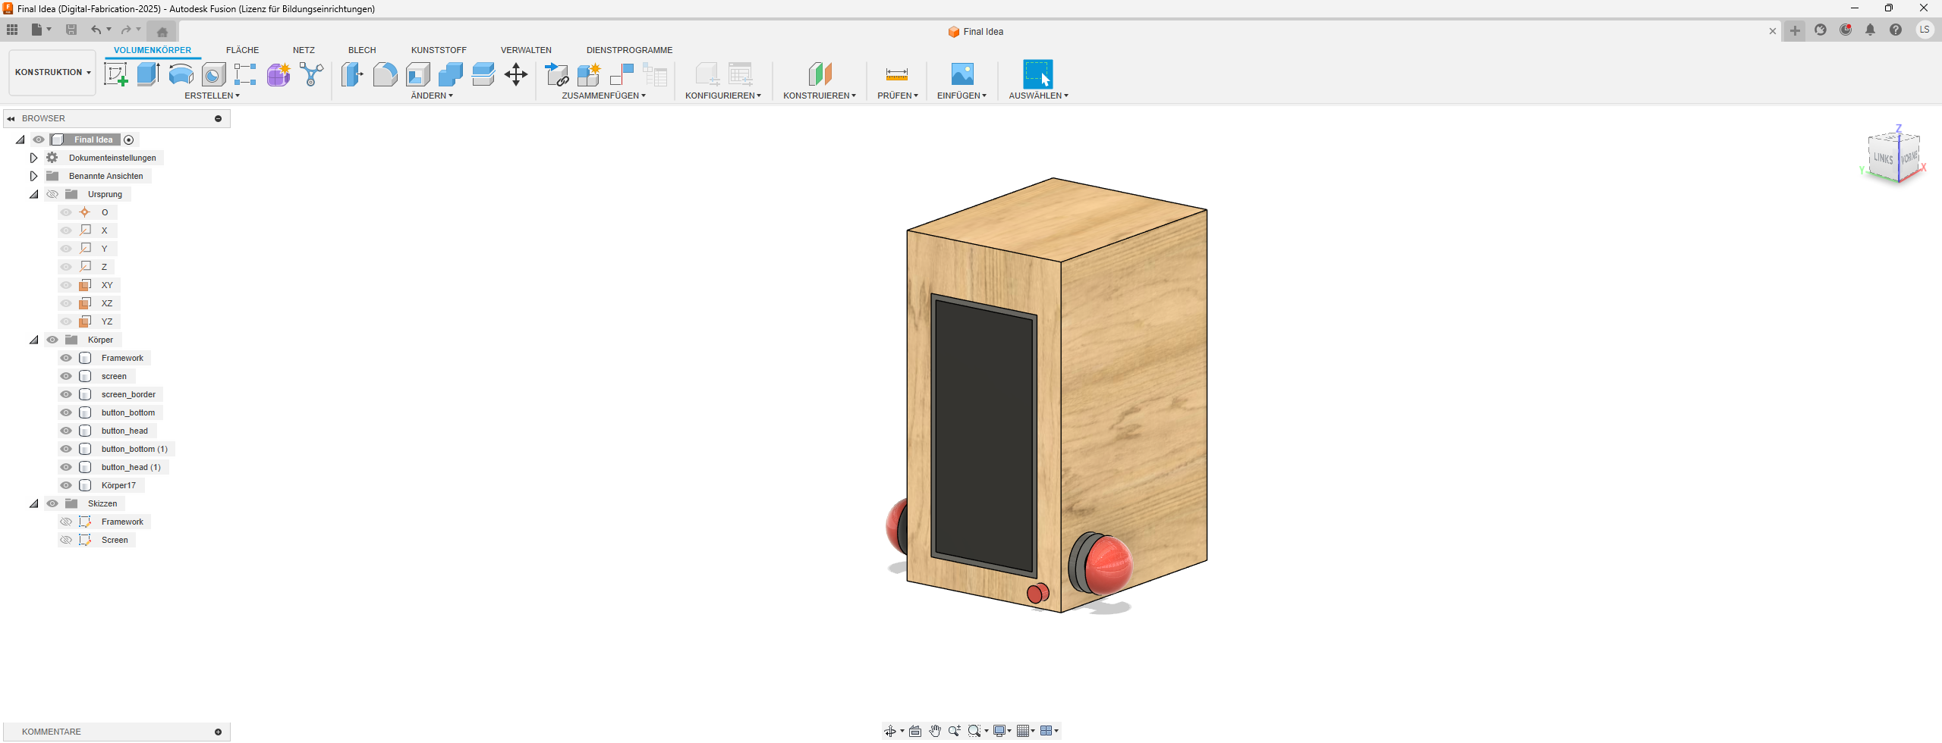Viewport: 1942px width, 743px height.
Task: Select the Create Sketch tool
Action: pyautogui.click(x=115, y=74)
